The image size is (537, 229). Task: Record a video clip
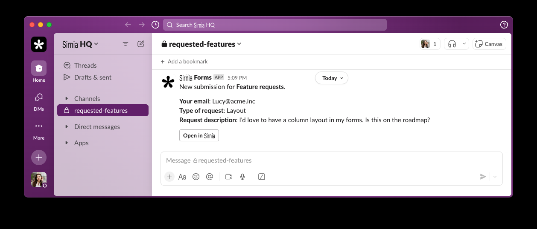229,177
